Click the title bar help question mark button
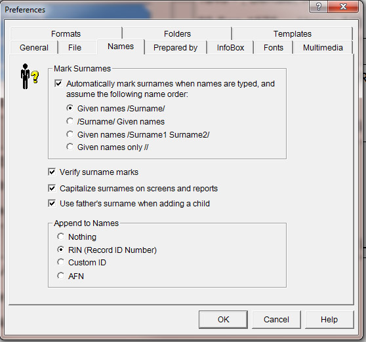 (318, 7)
